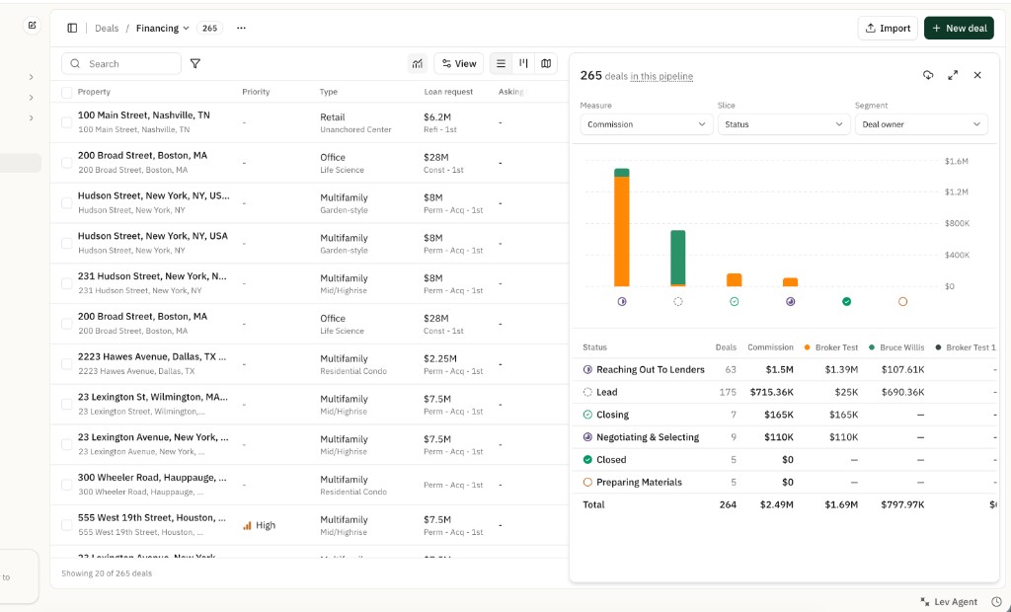The width and height of the screenshot is (1011, 612).
Task: Download chart data cloud icon
Action: pos(928,75)
